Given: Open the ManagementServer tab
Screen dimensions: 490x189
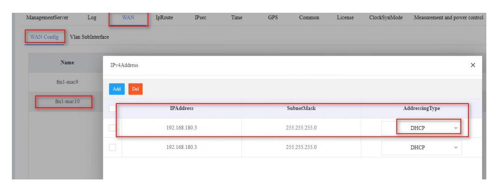Looking at the screenshot, I should click(x=48, y=18).
